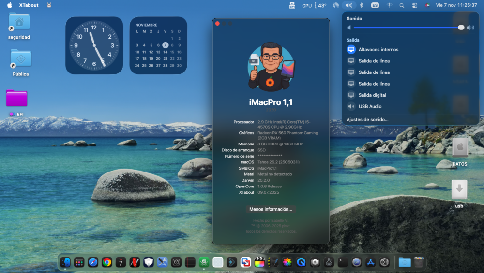Click the low volume speaker icon
The image size is (484, 273).
click(x=349, y=28)
